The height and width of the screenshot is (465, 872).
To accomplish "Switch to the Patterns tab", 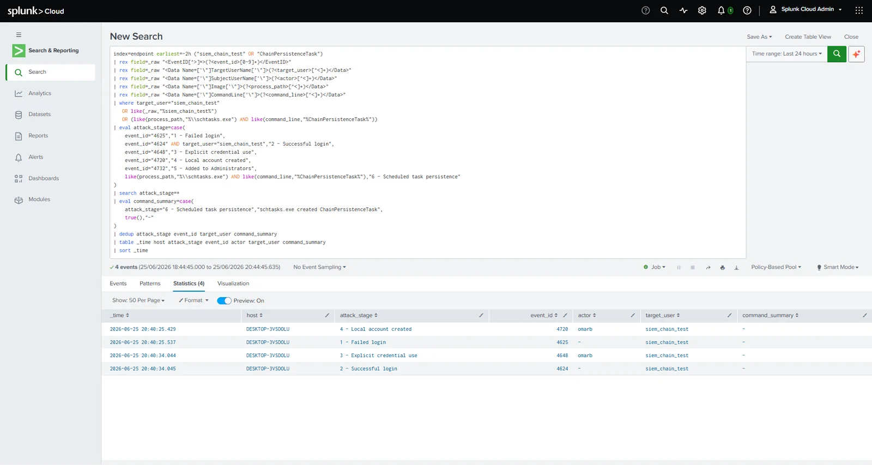I will pyautogui.click(x=150, y=283).
